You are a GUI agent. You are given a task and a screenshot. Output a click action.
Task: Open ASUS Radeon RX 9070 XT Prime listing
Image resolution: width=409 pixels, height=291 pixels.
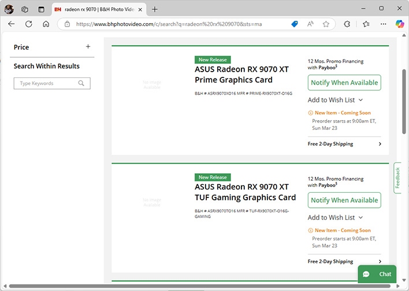click(x=241, y=74)
